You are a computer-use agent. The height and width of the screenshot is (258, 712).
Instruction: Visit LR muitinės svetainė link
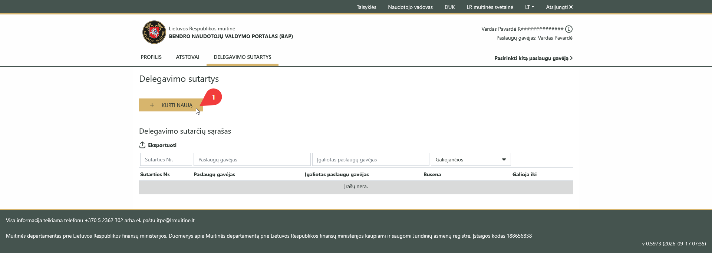coord(490,7)
